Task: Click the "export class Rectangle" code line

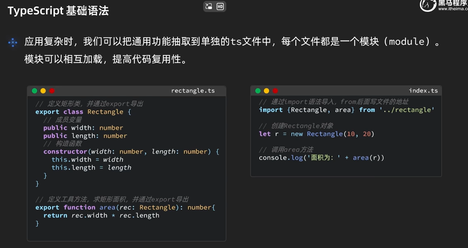Action: click(83, 112)
